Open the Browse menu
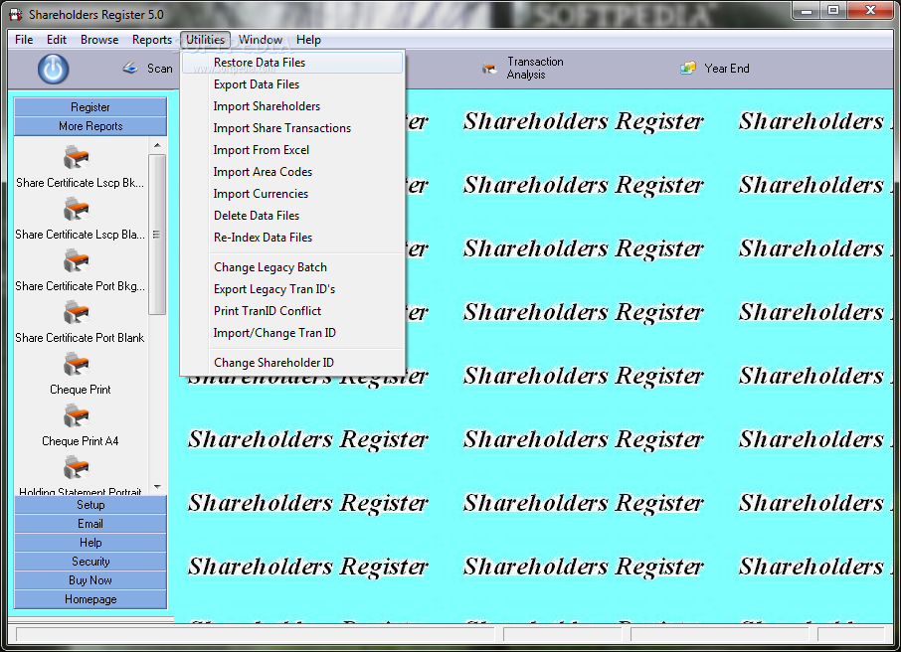The width and height of the screenshot is (901, 652). coord(99,40)
